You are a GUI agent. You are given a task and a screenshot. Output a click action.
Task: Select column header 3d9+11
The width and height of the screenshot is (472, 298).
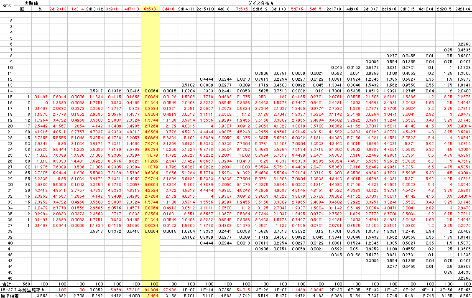113,9
